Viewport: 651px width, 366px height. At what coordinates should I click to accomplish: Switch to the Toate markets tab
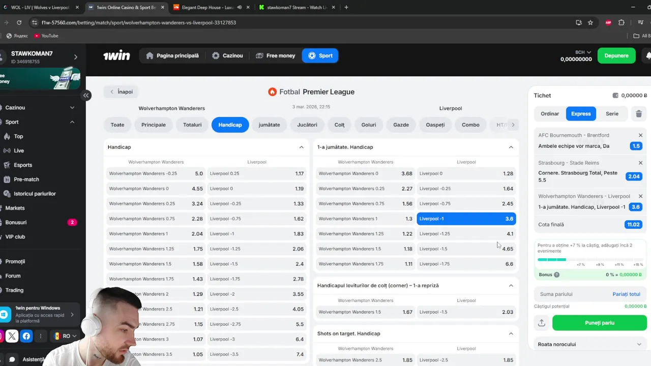point(117,125)
